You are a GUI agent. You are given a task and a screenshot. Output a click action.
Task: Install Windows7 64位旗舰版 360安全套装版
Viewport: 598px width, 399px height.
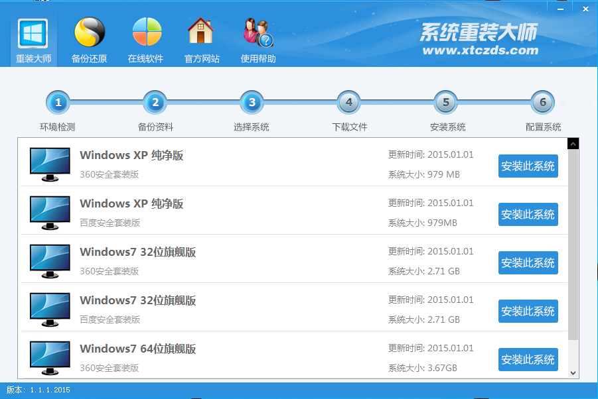[528, 359]
